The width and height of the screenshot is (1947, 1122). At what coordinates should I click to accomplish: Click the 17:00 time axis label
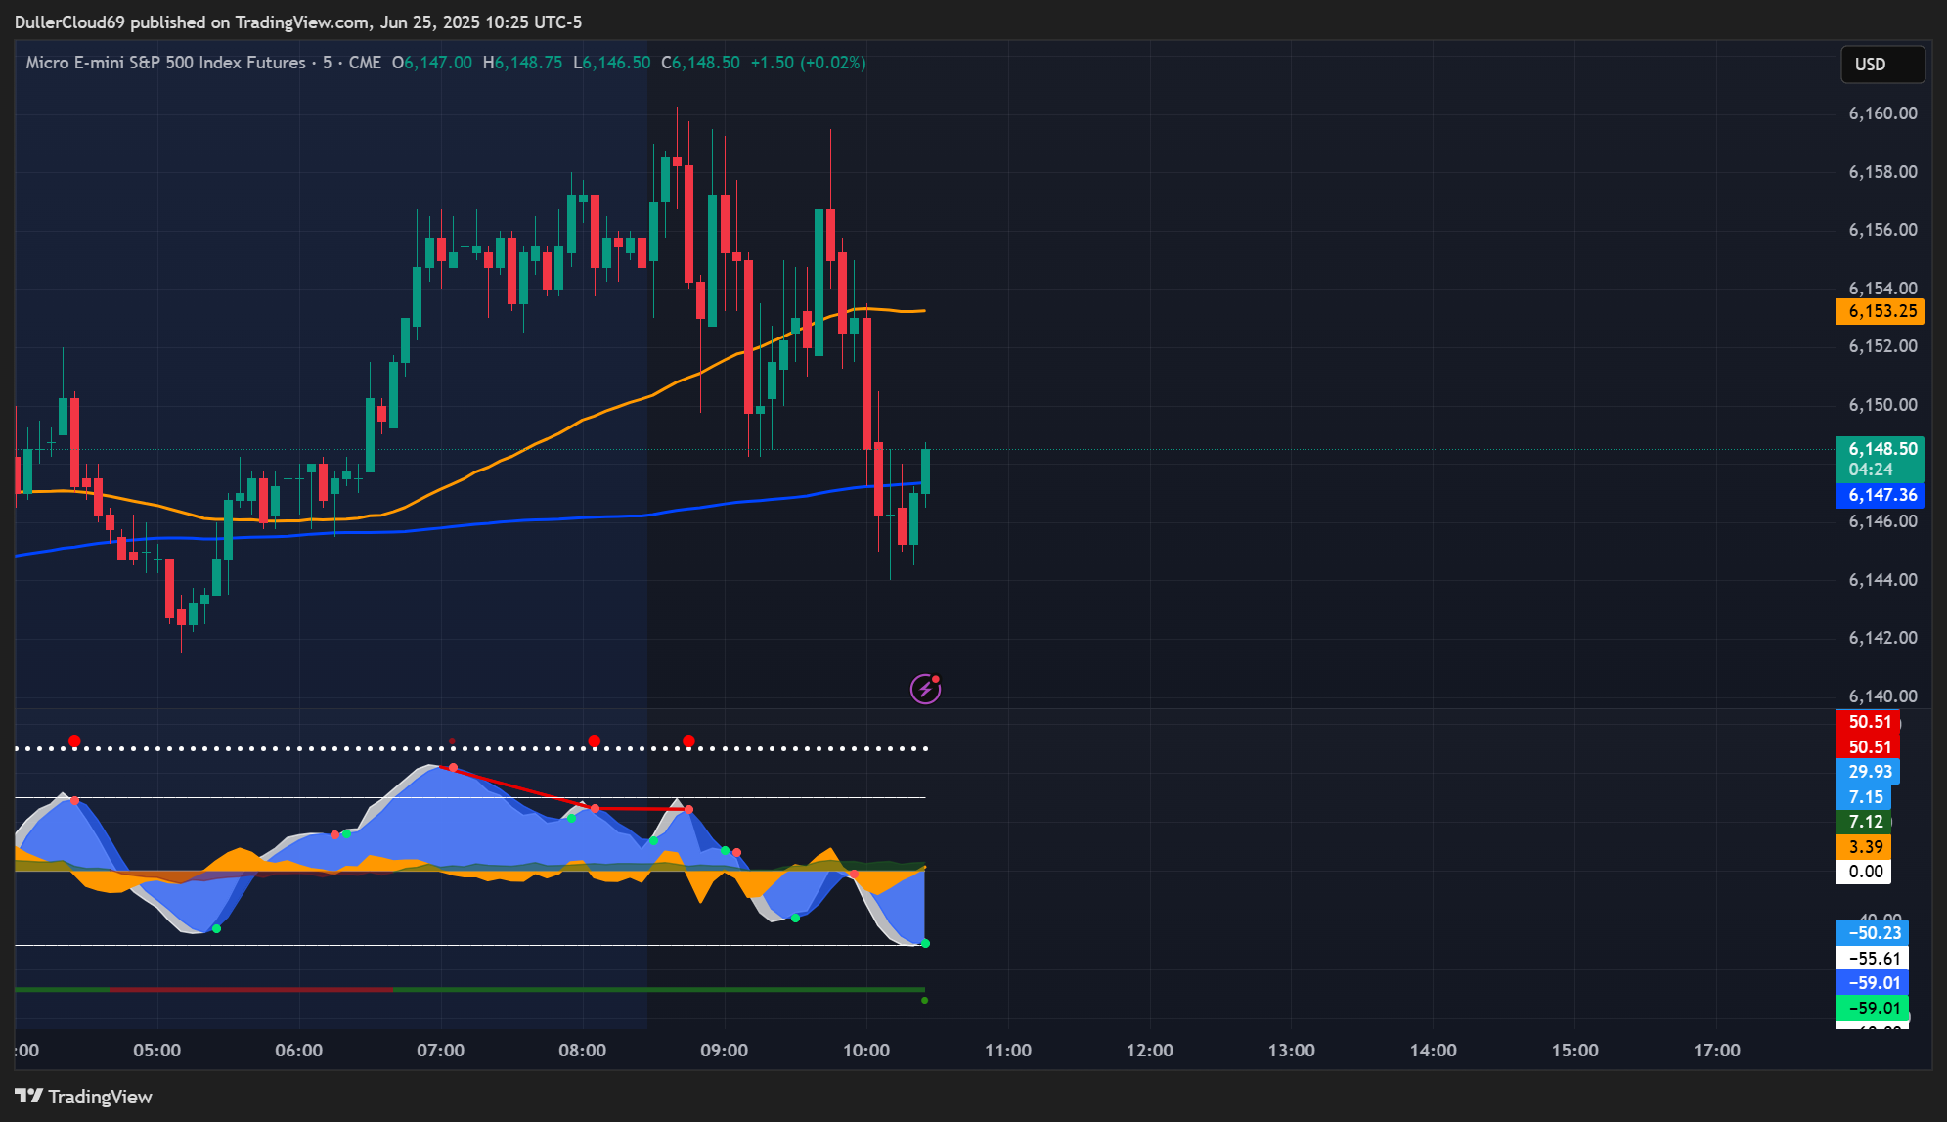(x=1716, y=1051)
